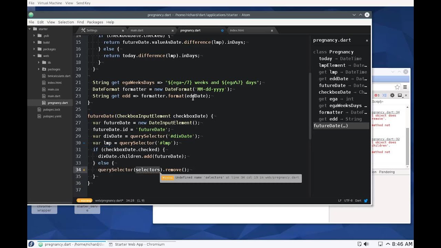The image size is (441, 248).
Task: Jump to formatter in the outline
Action: 343,112
